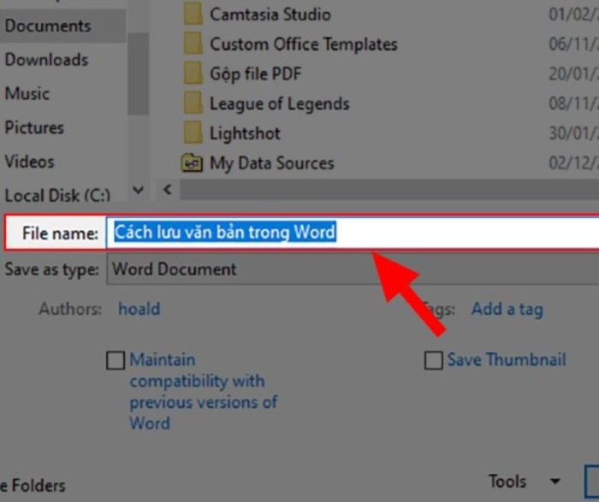The image size is (599, 502).
Task: Toggle the Save Thumbnail checkbox
Action: coord(434,361)
